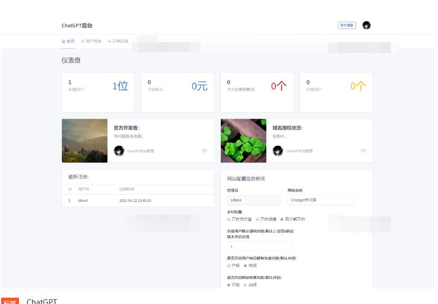Open the 主页 home tab
The image size is (438, 304).
[x=68, y=41]
